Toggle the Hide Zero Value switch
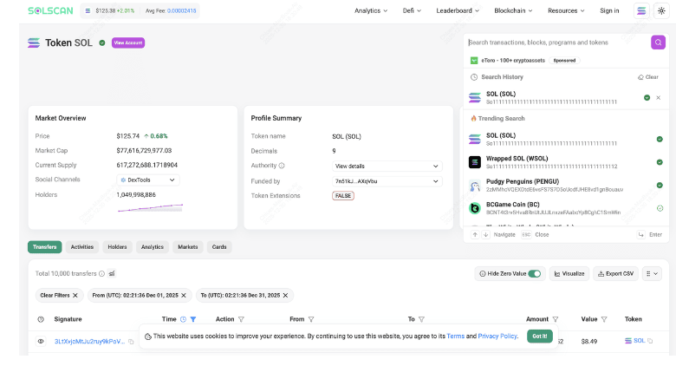The image size is (676, 366). (535, 274)
